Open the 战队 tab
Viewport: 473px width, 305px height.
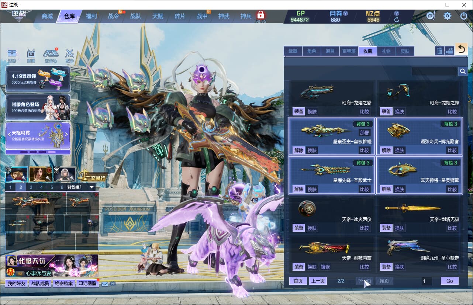tap(135, 16)
